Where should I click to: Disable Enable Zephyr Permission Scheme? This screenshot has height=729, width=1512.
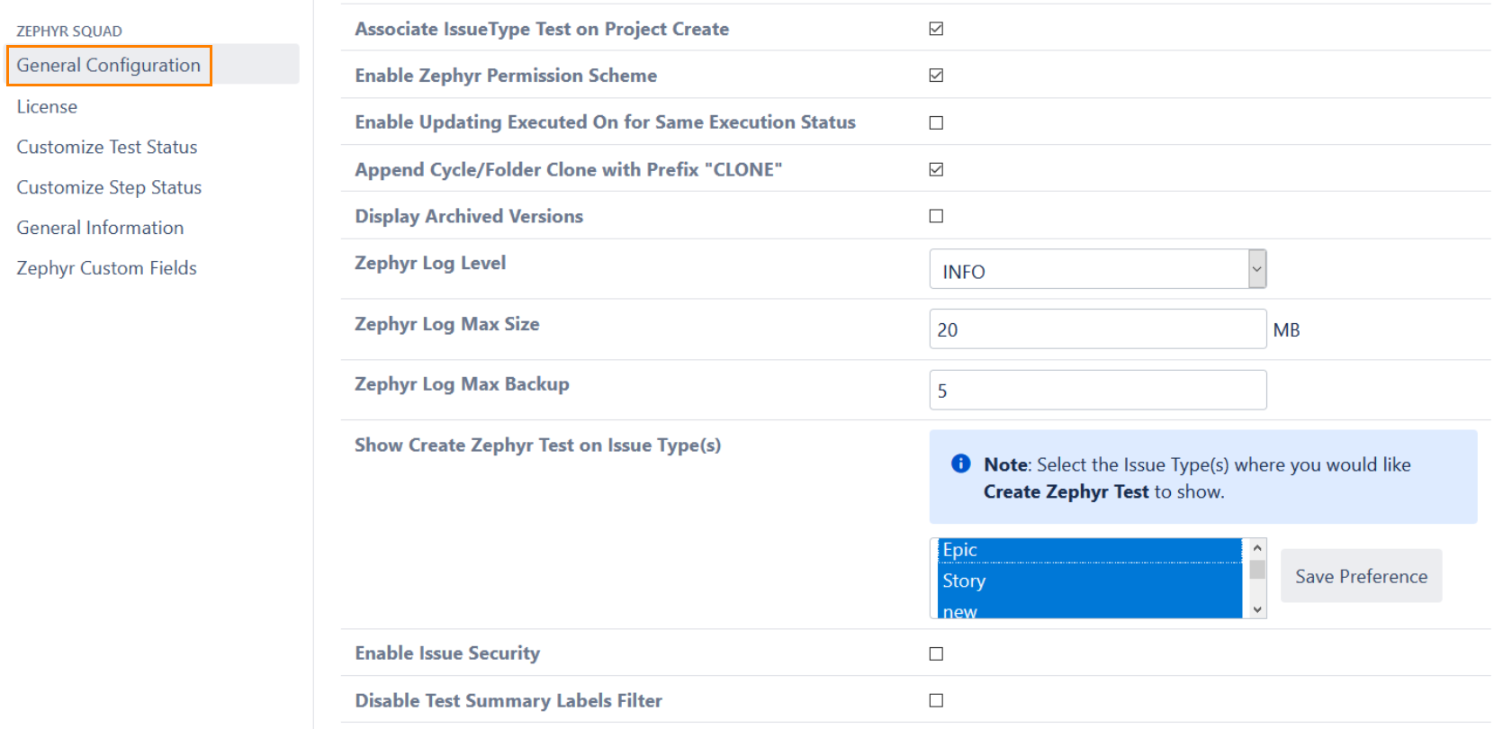click(x=935, y=76)
